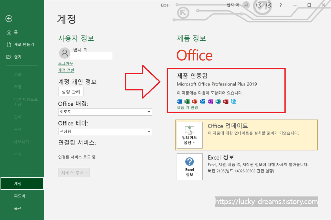331x220 pixels.
Task: Click the Skype app icon
Action: coord(234,101)
